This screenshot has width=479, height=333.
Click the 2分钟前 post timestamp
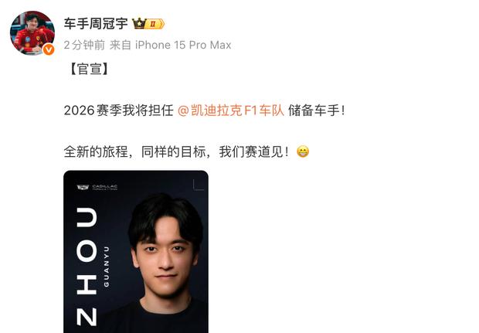pyautogui.click(x=84, y=45)
